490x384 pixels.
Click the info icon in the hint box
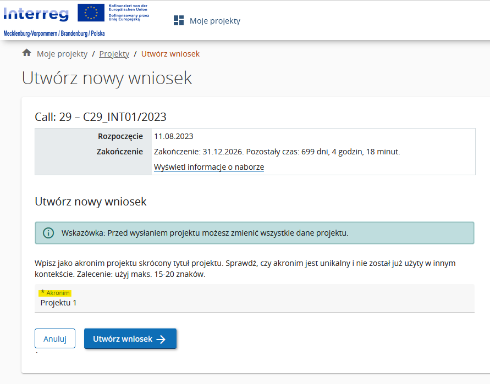(x=49, y=233)
